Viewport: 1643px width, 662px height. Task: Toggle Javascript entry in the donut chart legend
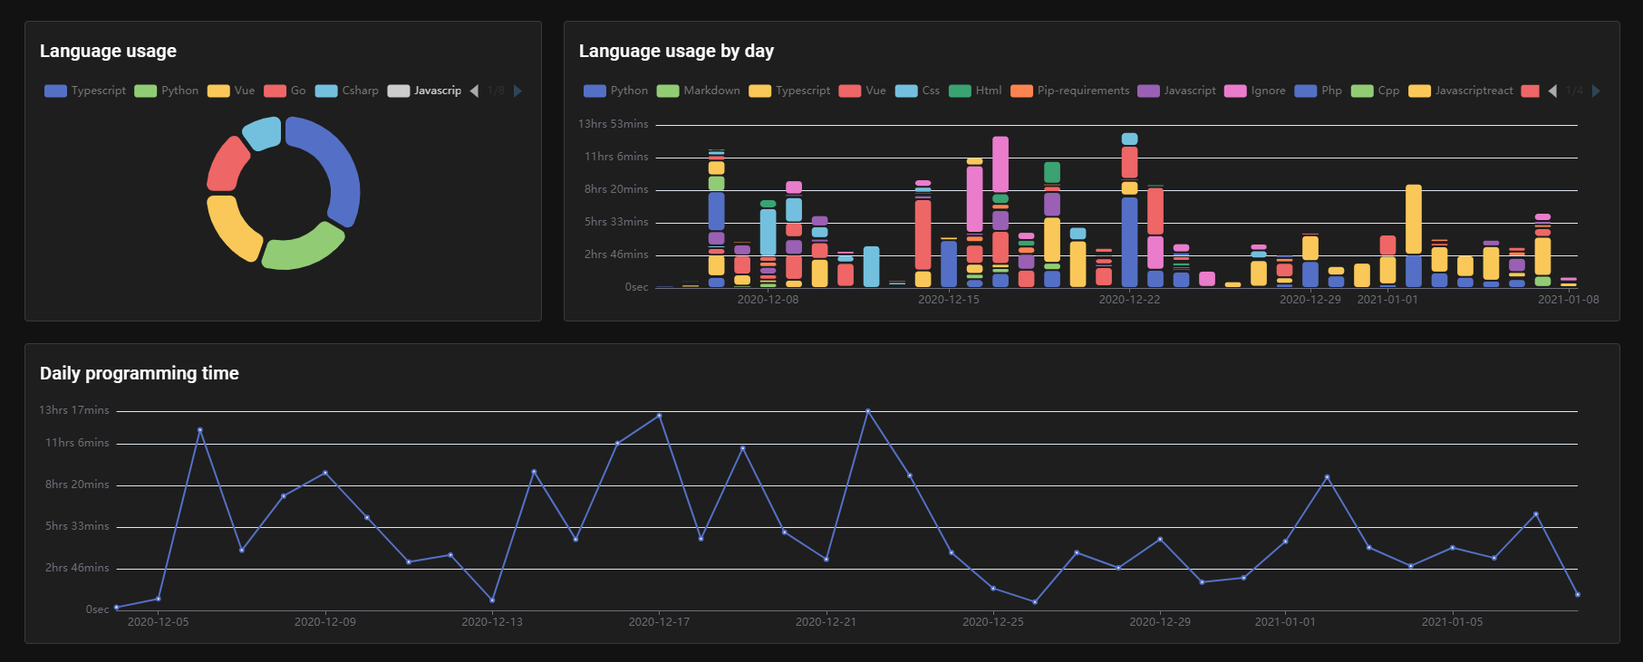click(424, 91)
